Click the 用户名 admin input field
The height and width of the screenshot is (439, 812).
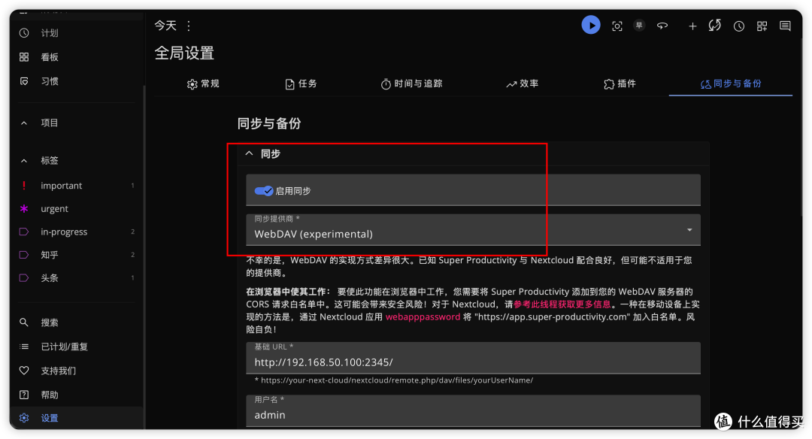473,411
